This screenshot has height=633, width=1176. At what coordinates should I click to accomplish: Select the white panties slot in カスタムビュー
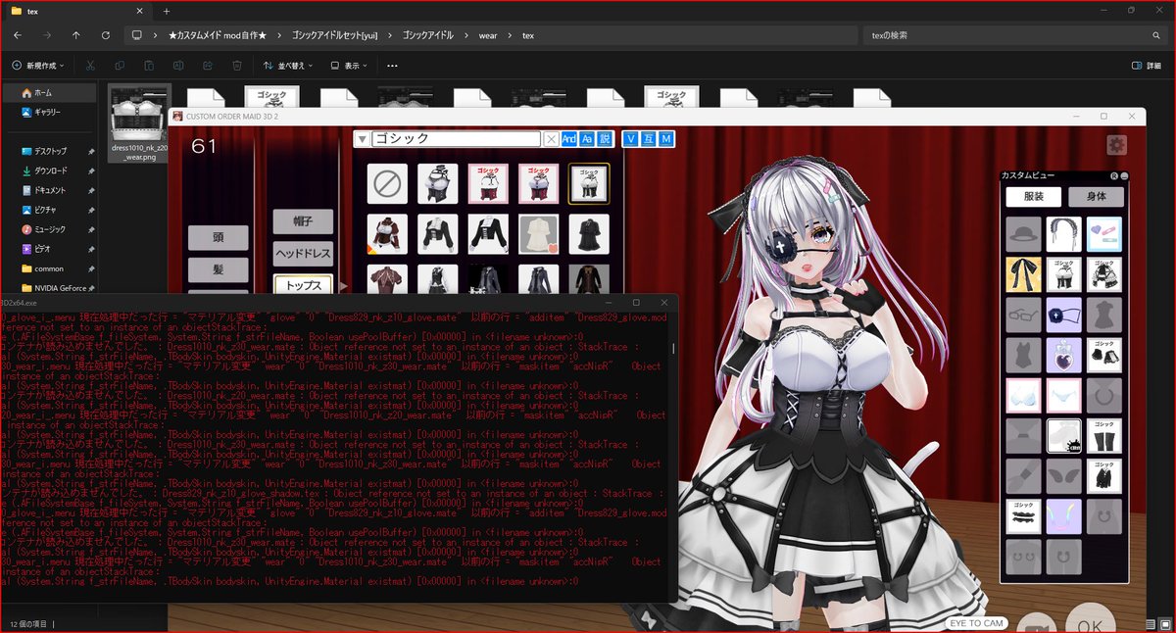point(1063,395)
